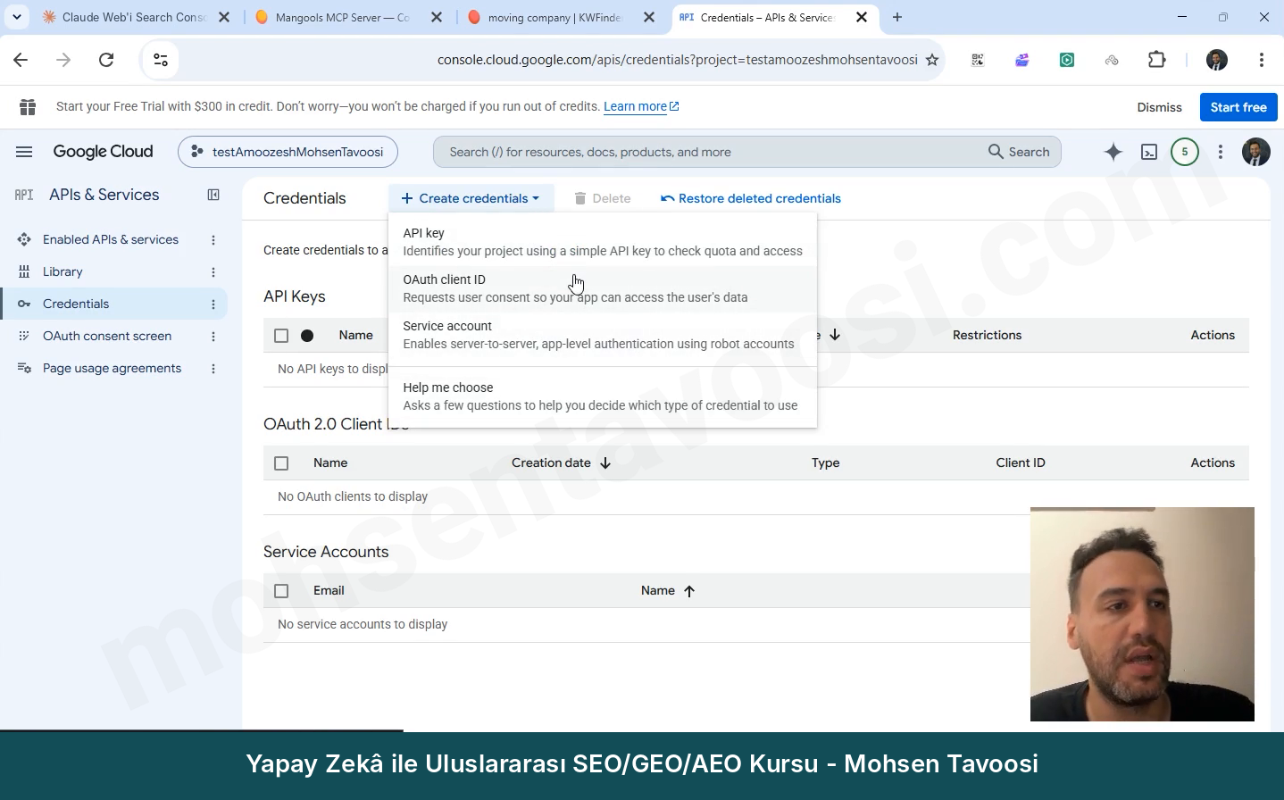1284x800 pixels.
Task: Activate the Cloud Shell terminal icon
Action: (1149, 152)
